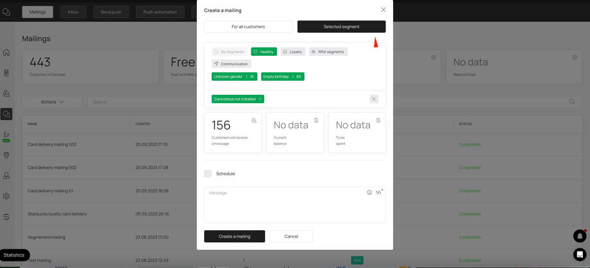Image resolution: width=590 pixels, height=268 pixels.
Task: Click the gear icon on No data card
Action: tap(575, 58)
